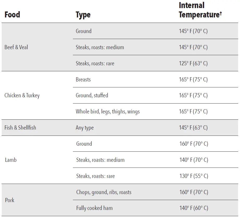
Task: Select the "Pork" food cell
Action: [10, 200]
